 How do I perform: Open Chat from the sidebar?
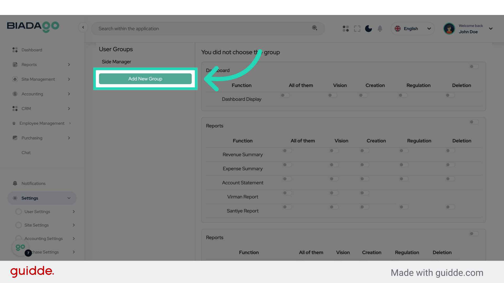coord(26,153)
